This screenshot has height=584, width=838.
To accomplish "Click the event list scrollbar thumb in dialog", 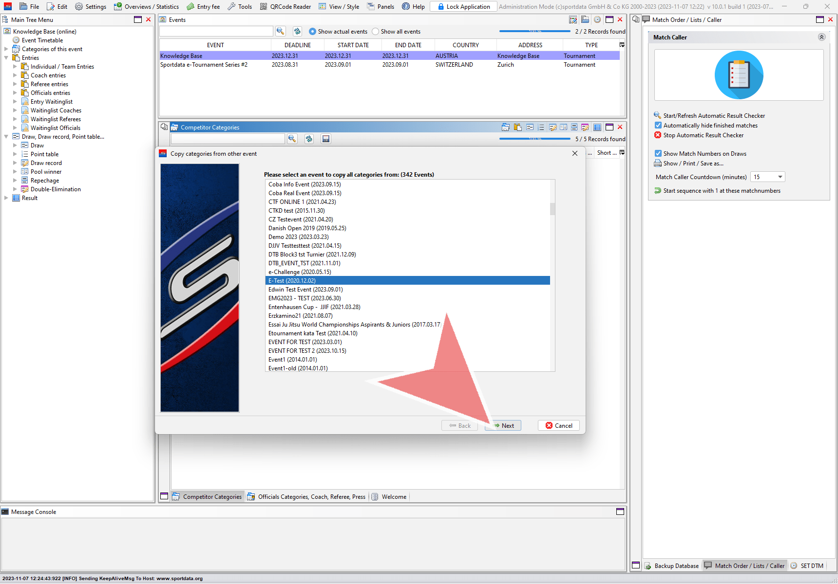I will [552, 209].
